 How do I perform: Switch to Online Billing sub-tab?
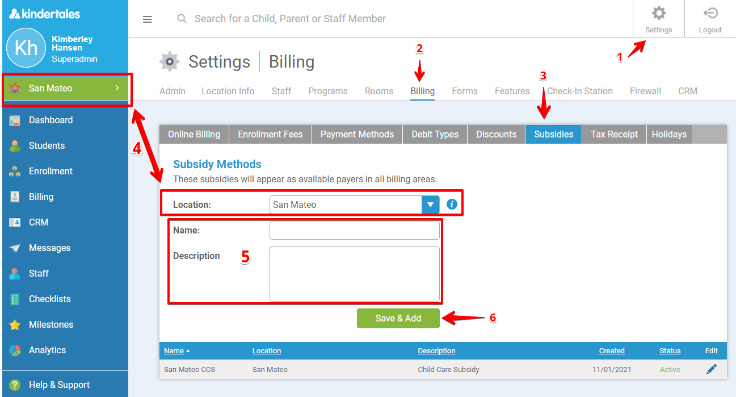tap(194, 134)
